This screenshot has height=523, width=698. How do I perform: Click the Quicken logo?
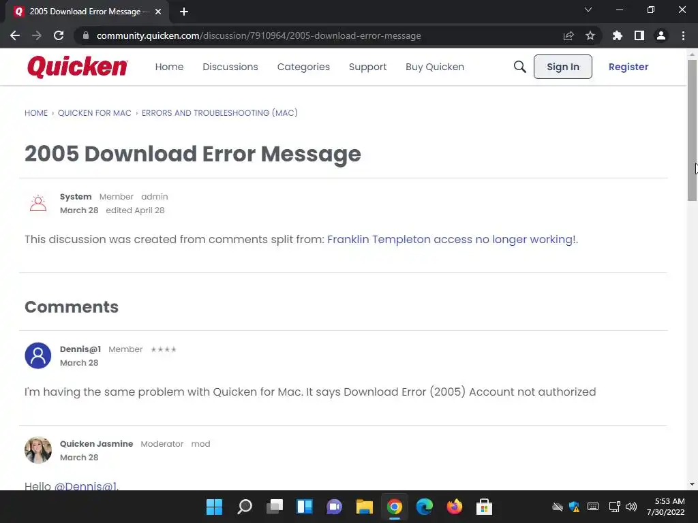click(78, 67)
